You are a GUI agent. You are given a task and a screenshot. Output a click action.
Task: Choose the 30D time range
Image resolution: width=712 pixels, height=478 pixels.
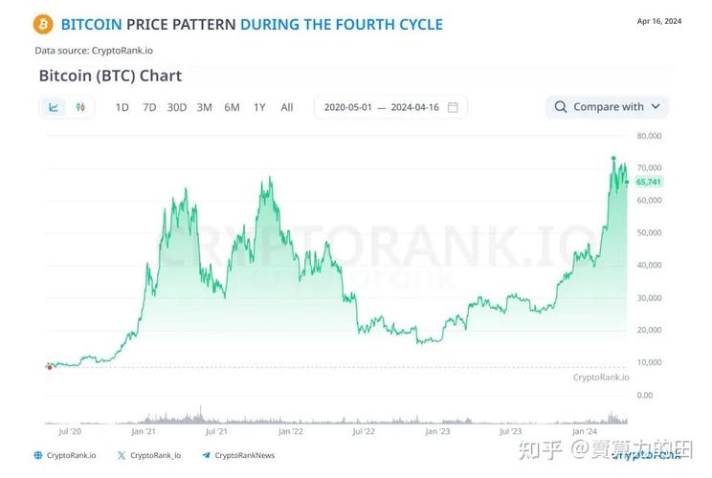pos(177,107)
